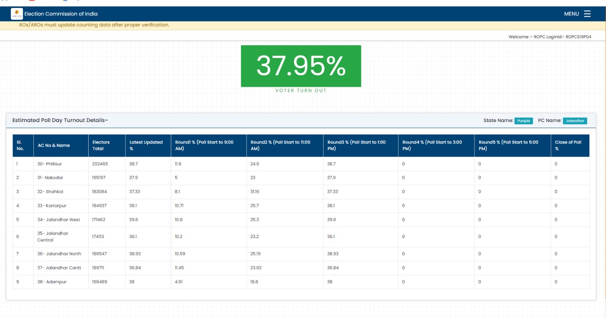The height and width of the screenshot is (318, 606).
Task: Click Estimated Poll Day Turnout Details heading
Action: point(60,120)
